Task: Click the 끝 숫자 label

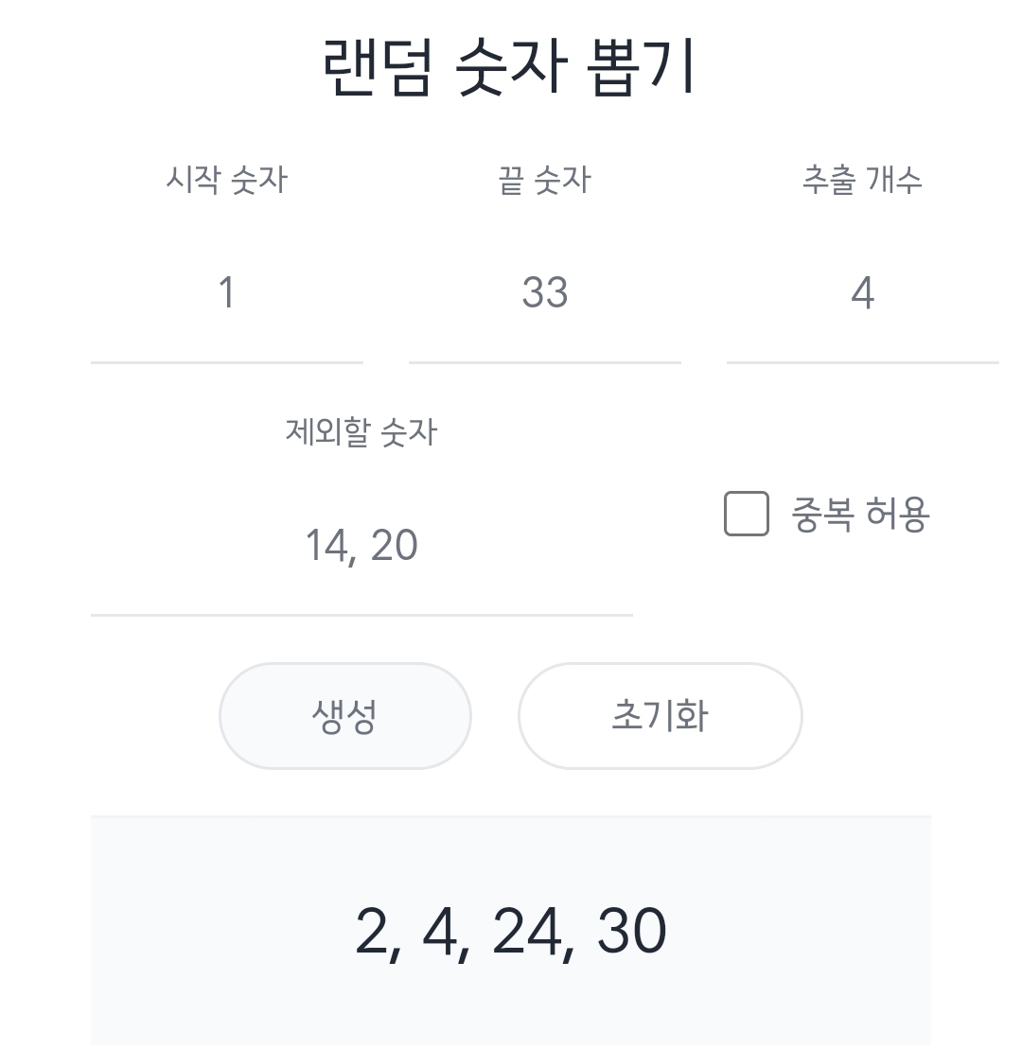Action: point(544,179)
